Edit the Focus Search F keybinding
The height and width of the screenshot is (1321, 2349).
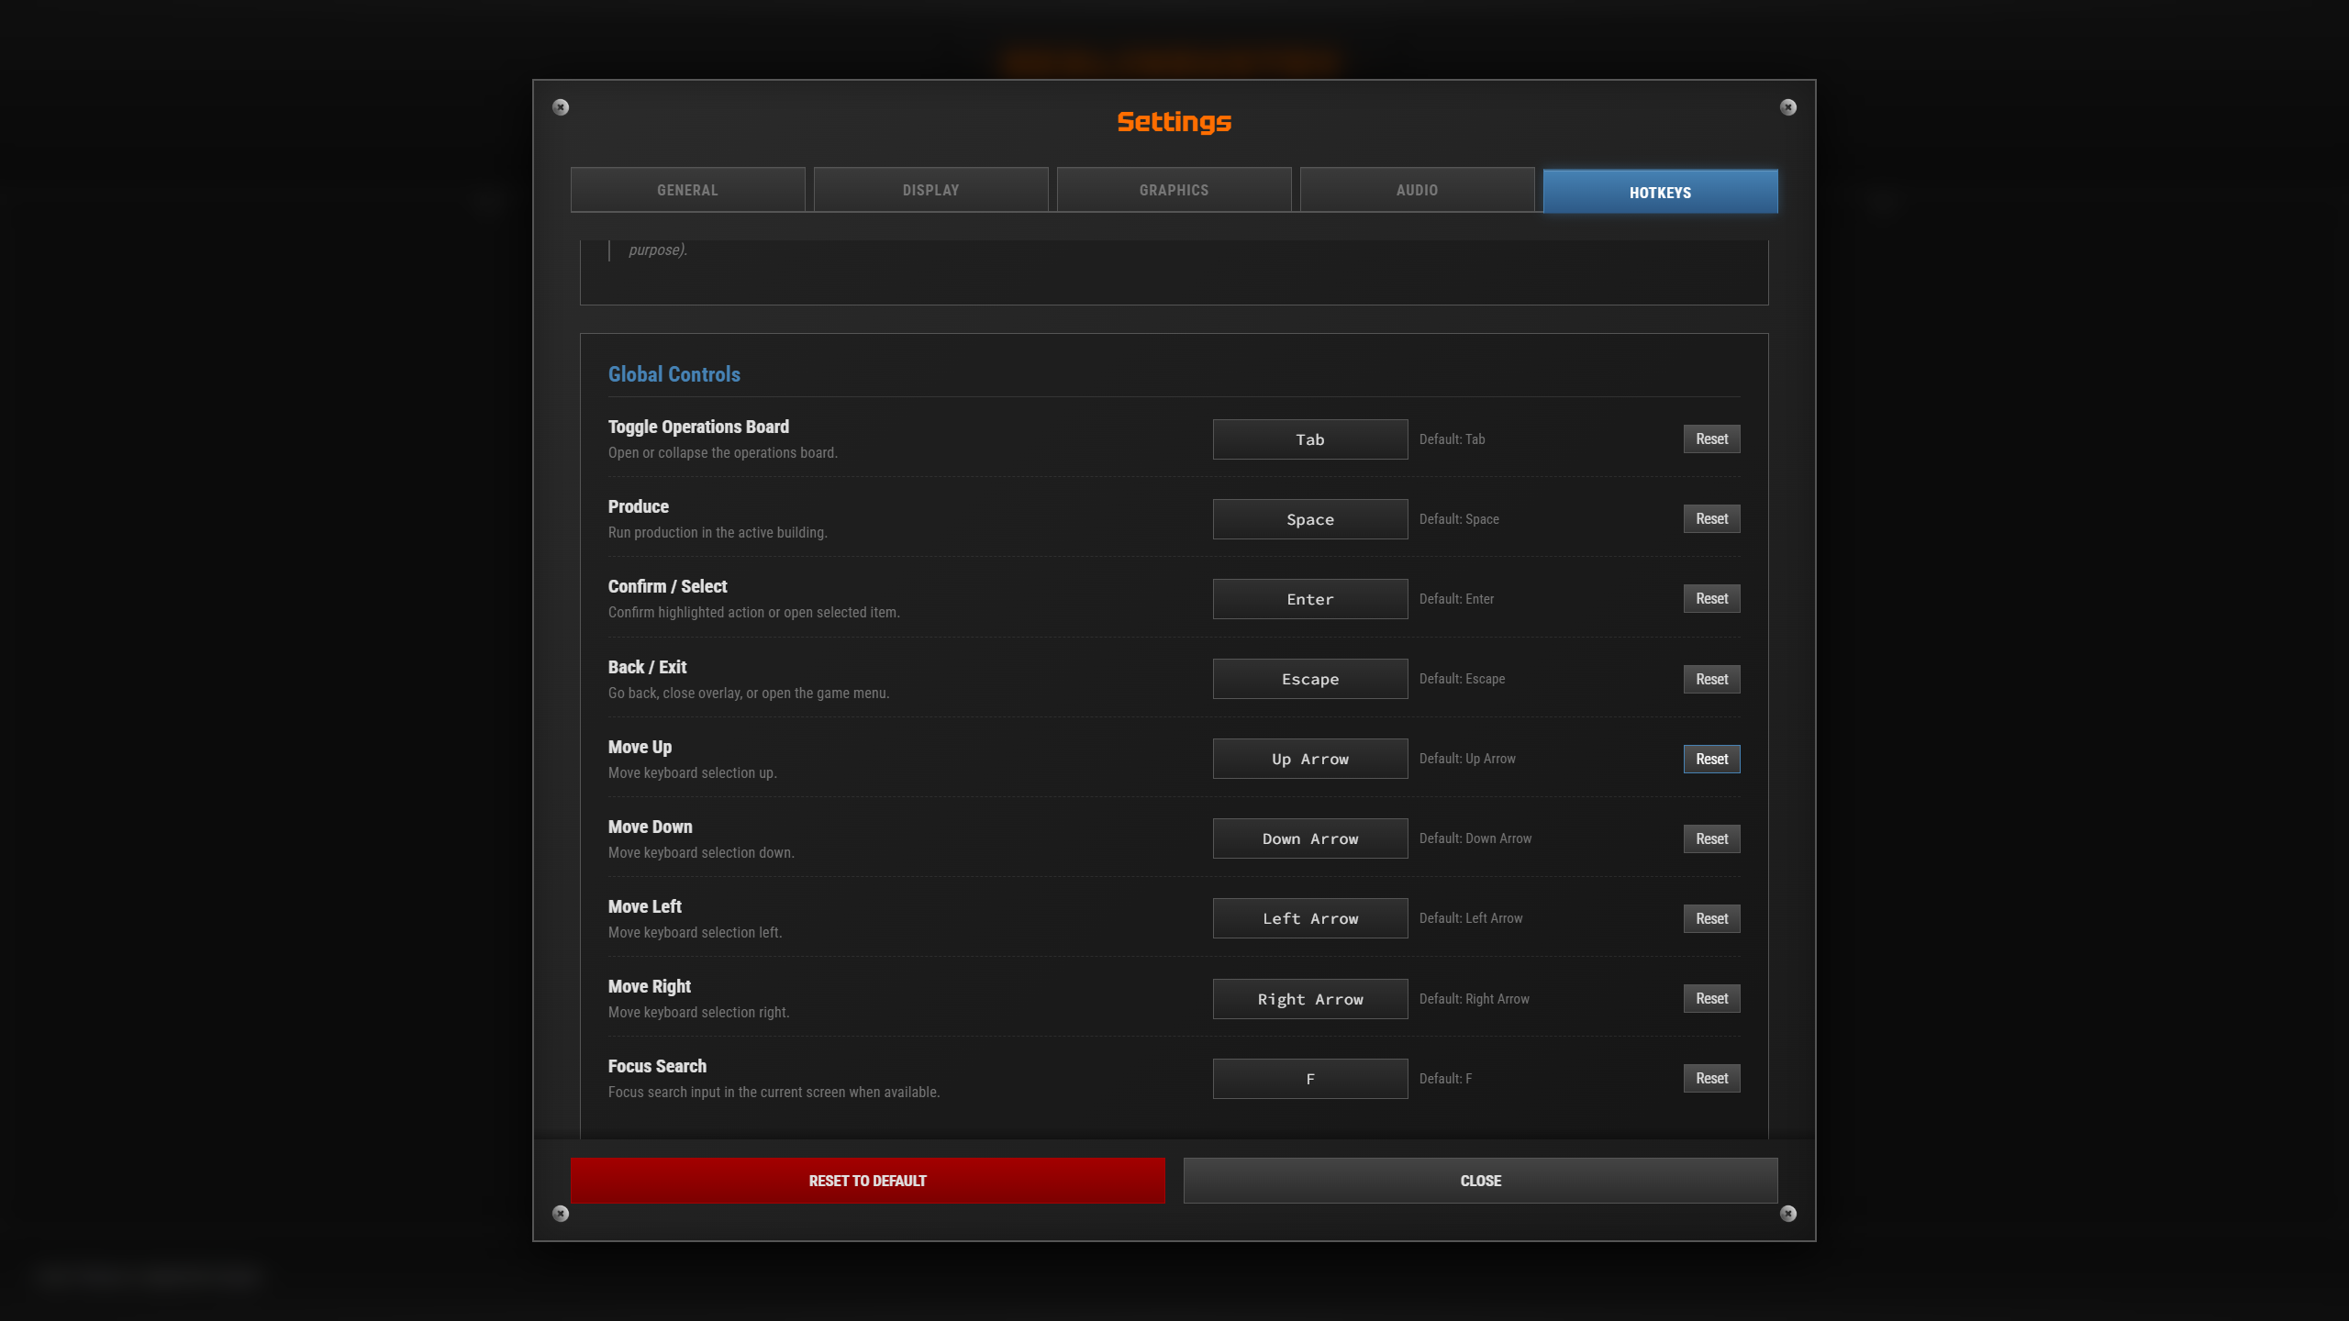point(1310,1079)
